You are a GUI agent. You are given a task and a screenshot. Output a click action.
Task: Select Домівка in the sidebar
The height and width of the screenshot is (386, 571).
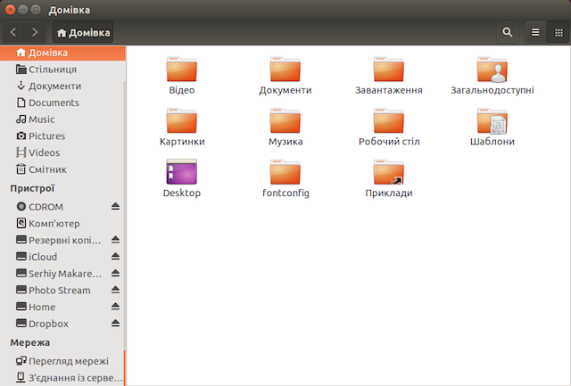click(x=62, y=53)
